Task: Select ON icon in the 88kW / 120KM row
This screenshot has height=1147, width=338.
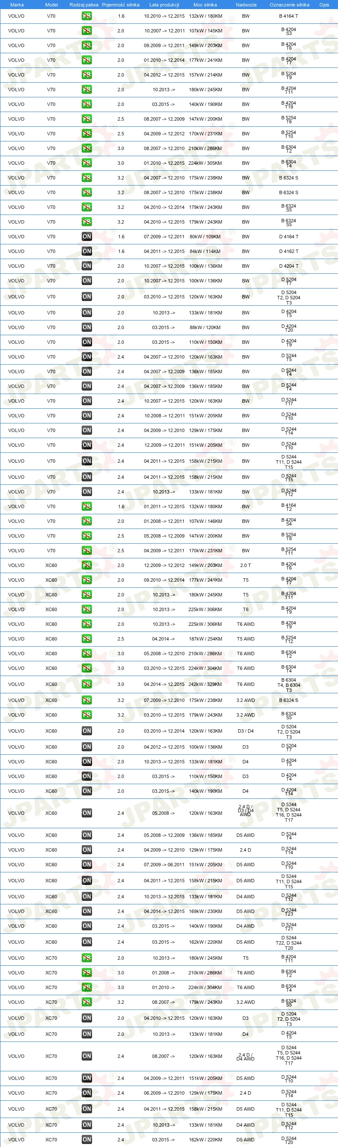Action: (87, 327)
